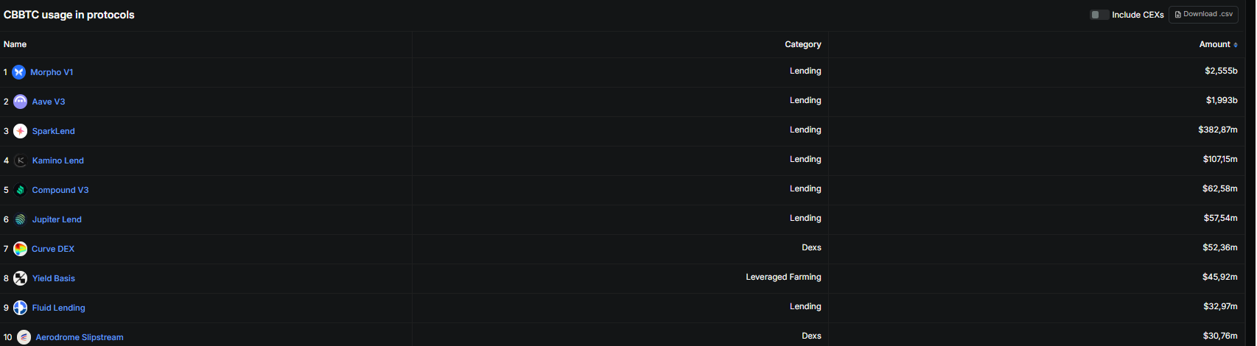Screen dimensions: 1257x346
Task: Click the Morpho V1 protocol icon
Action: tap(19, 72)
